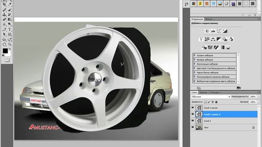
Task: Select the Hand tool
Action: point(5,45)
